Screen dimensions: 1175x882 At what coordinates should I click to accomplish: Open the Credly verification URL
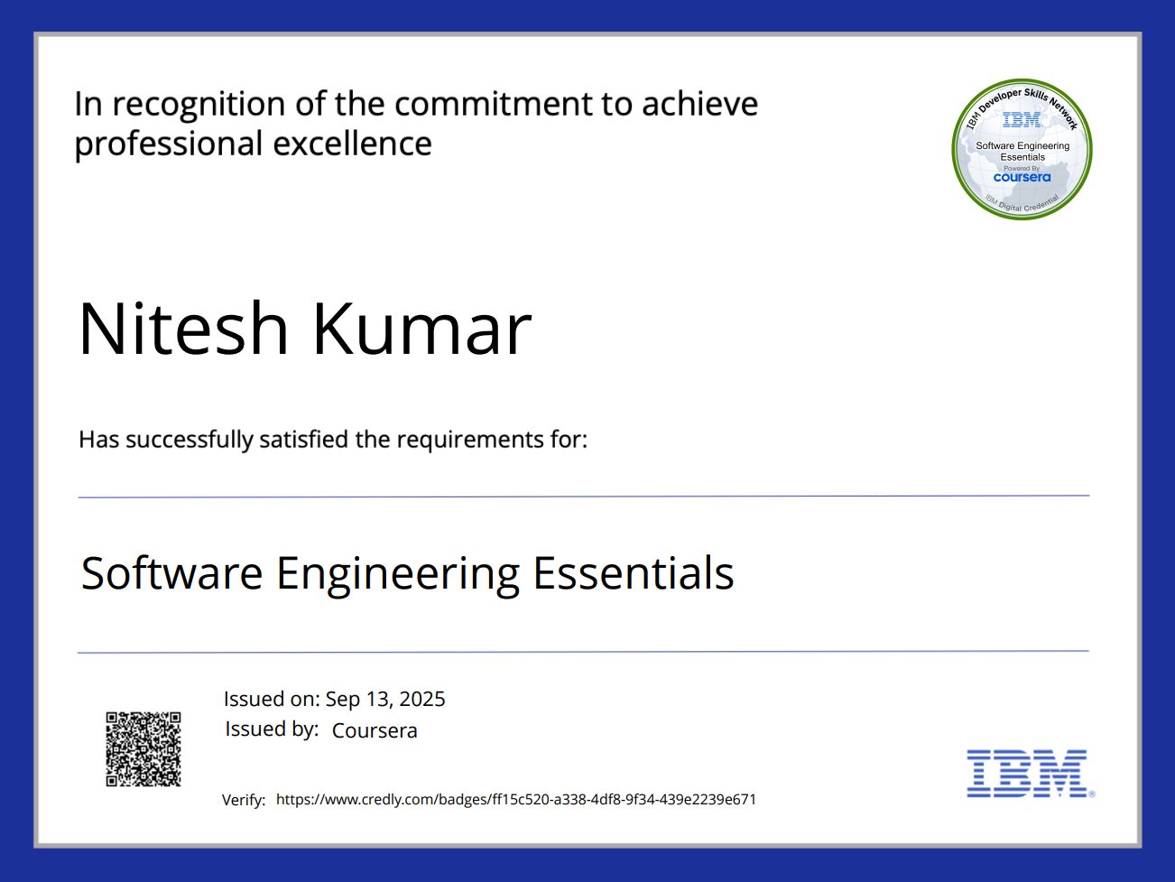pyautogui.click(x=515, y=799)
